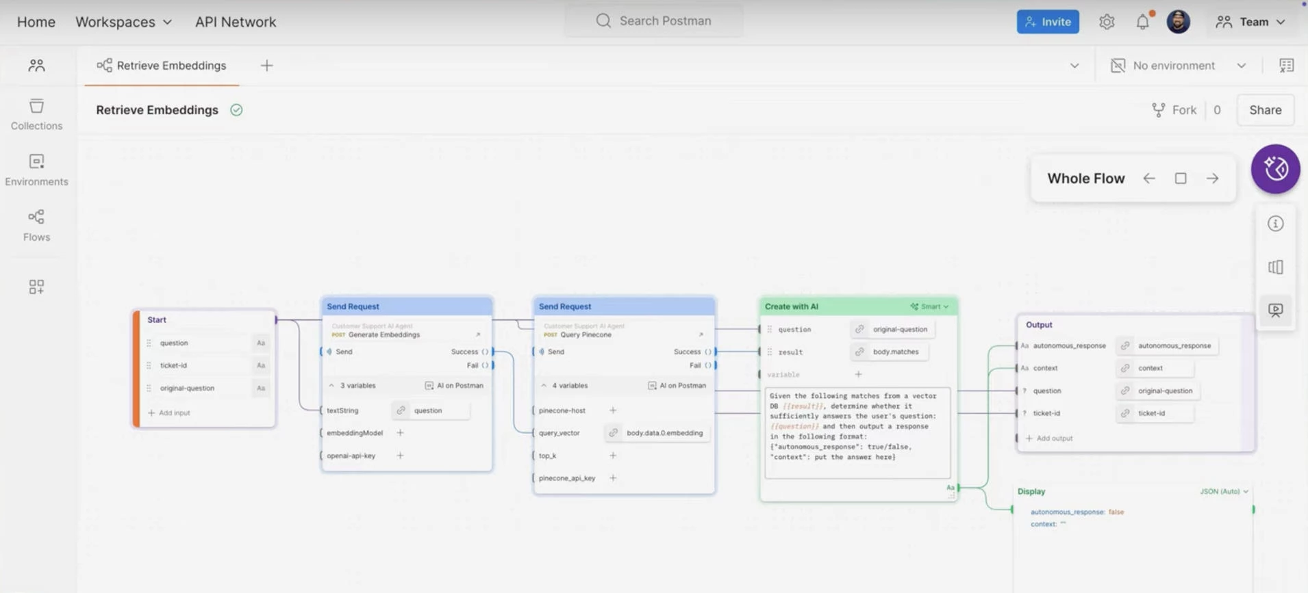Open Postman settings gear

1107,22
